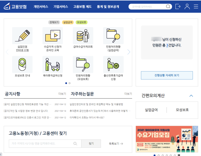The height and width of the screenshot is (156, 201).
Task: Click 진행상황 자세히 보기 button
Action: 167,75
